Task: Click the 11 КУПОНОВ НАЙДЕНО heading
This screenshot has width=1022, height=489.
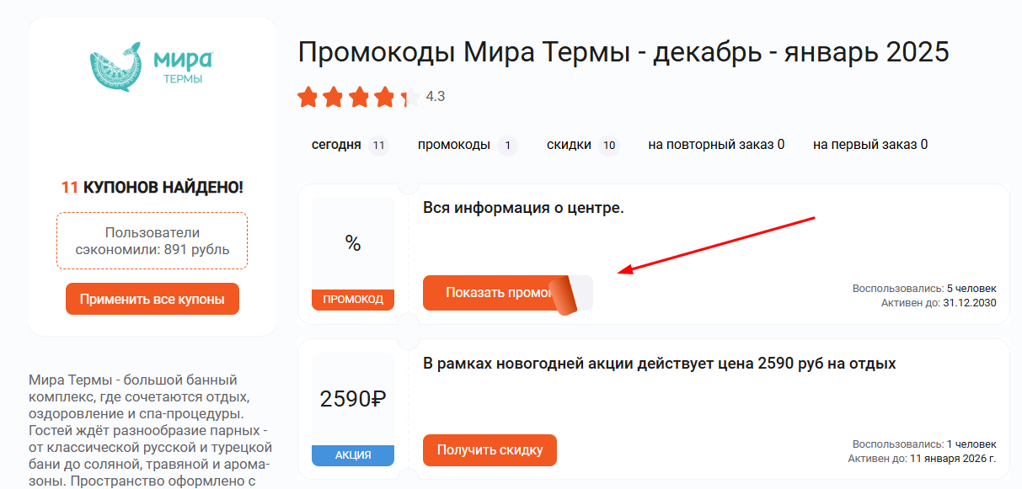Action: point(152,186)
